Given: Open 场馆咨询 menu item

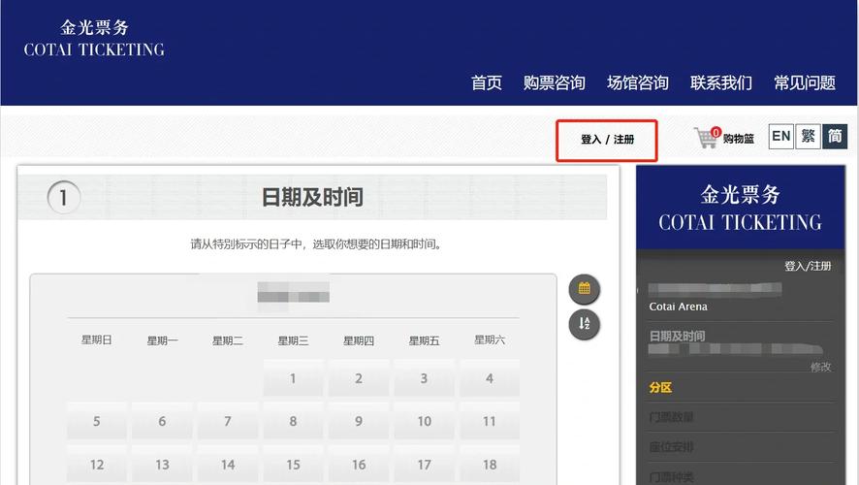Looking at the screenshot, I should click(638, 82).
